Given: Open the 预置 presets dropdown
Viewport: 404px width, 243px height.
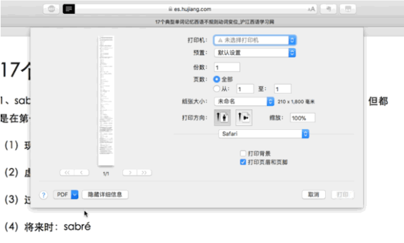Looking at the screenshot, I should click(255, 53).
